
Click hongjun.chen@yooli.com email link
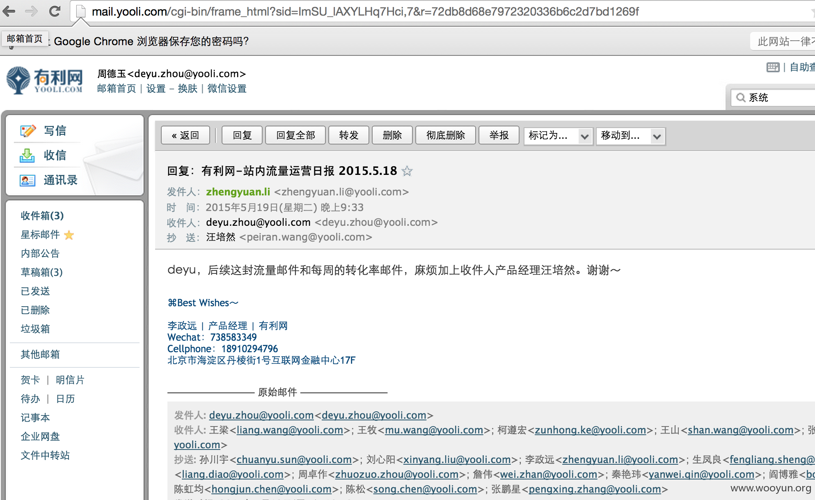pyautogui.click(x=271, y=489)
